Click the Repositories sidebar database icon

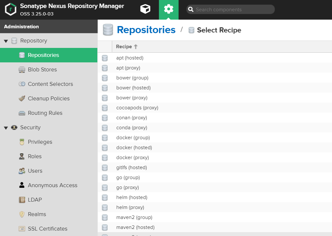pos(22,55)
